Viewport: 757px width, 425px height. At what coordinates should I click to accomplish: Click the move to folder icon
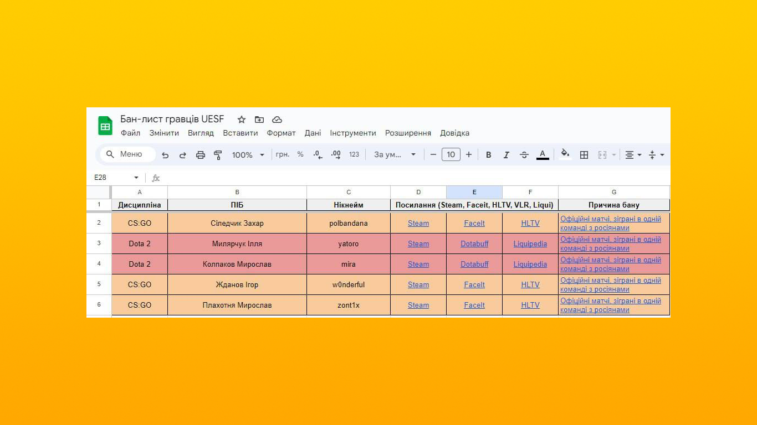coord(259,120)
